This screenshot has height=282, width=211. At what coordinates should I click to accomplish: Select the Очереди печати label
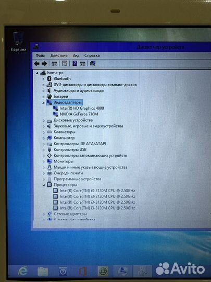pyautogui.click(x=68, y=173)
